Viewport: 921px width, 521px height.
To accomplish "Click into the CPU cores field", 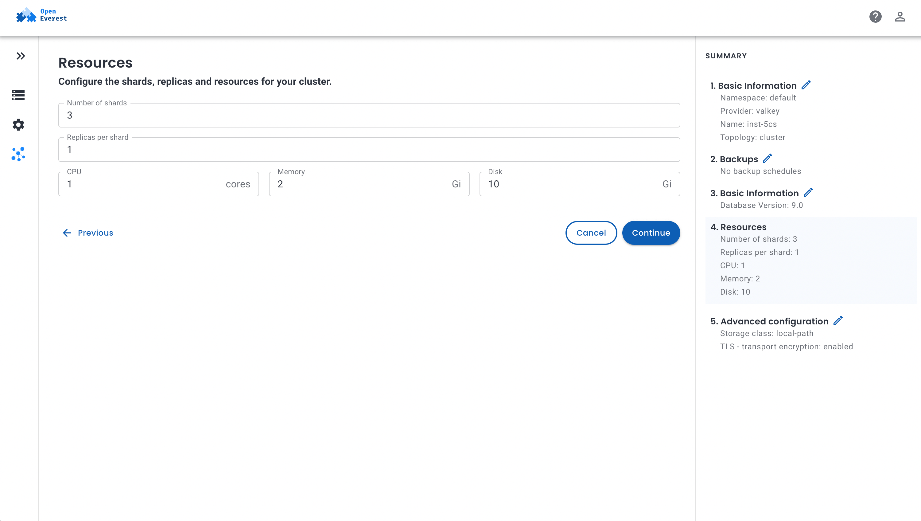I will click(158, 184).
